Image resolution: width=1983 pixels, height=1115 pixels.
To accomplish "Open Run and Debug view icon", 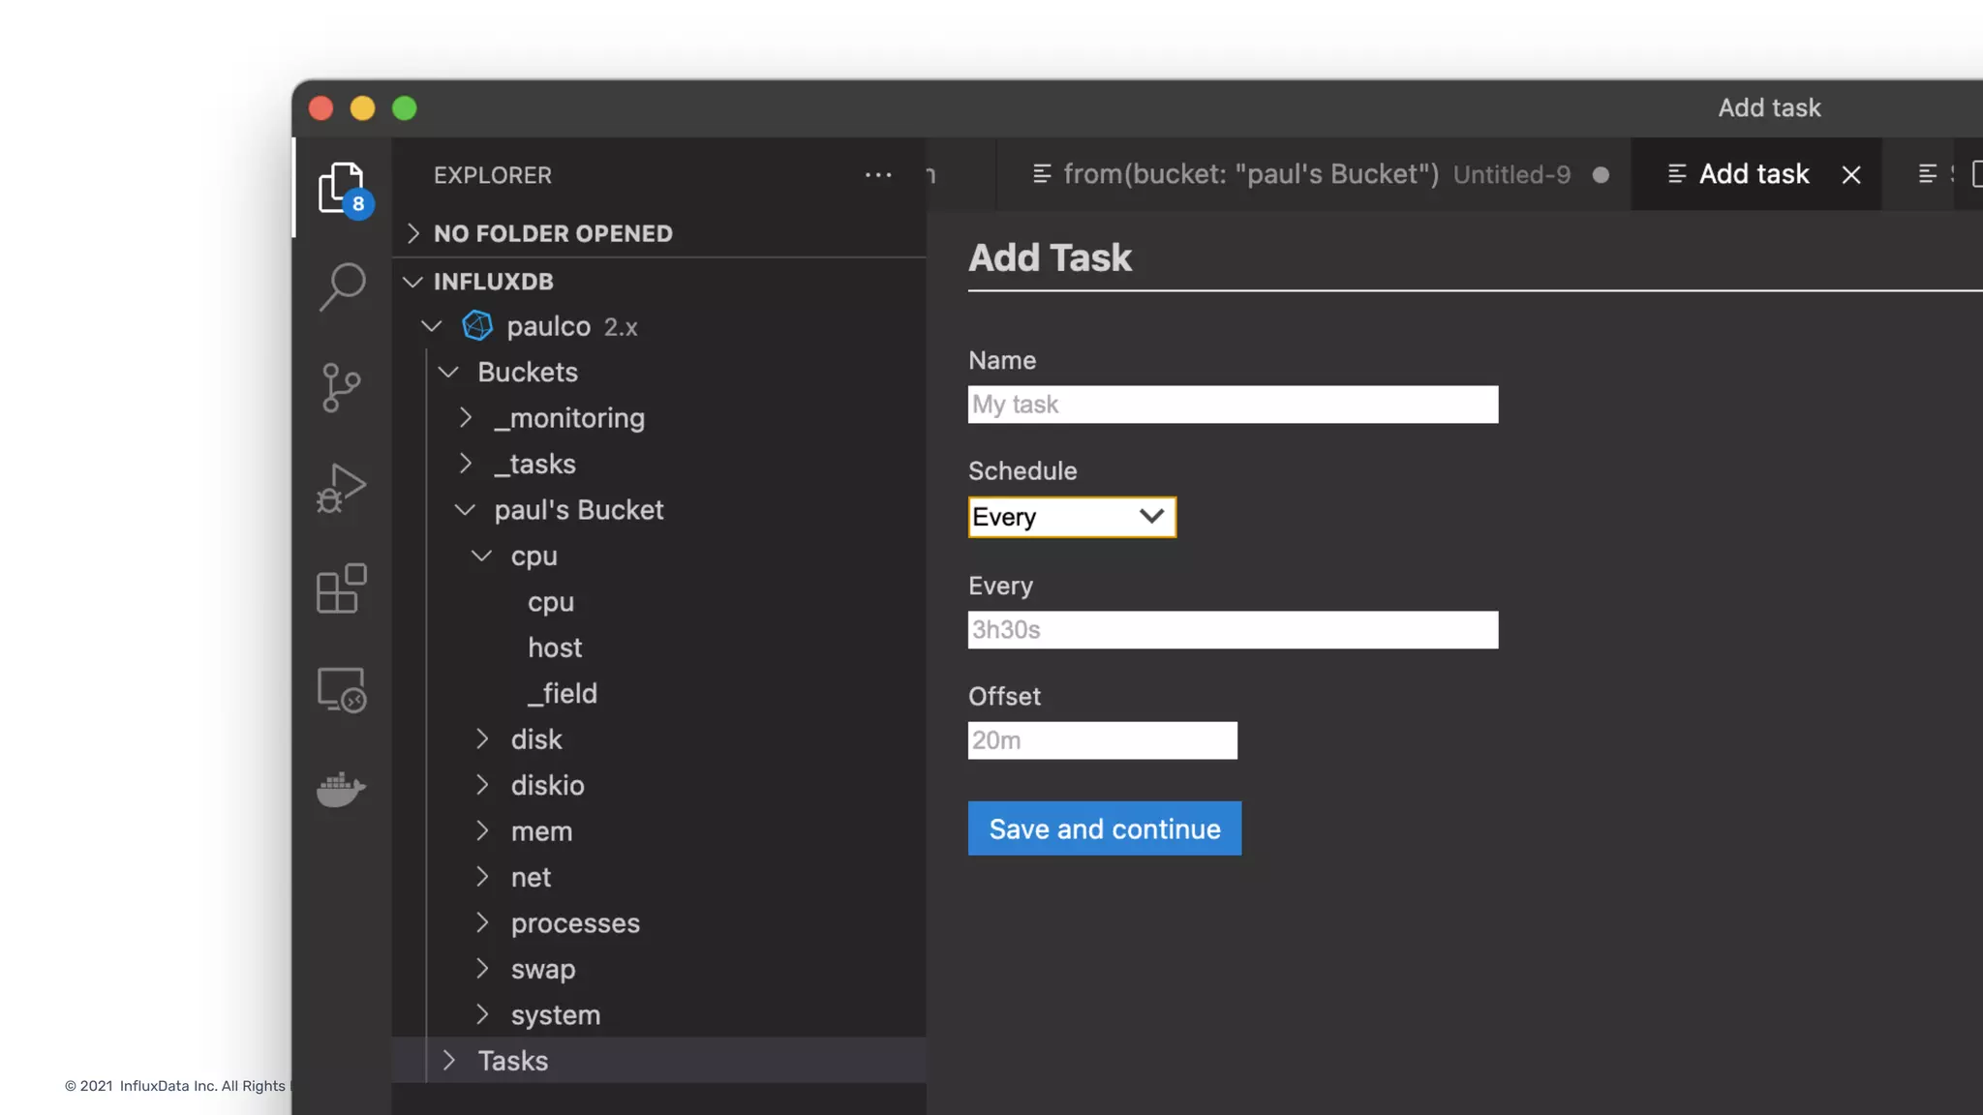I will click(341, 488).
